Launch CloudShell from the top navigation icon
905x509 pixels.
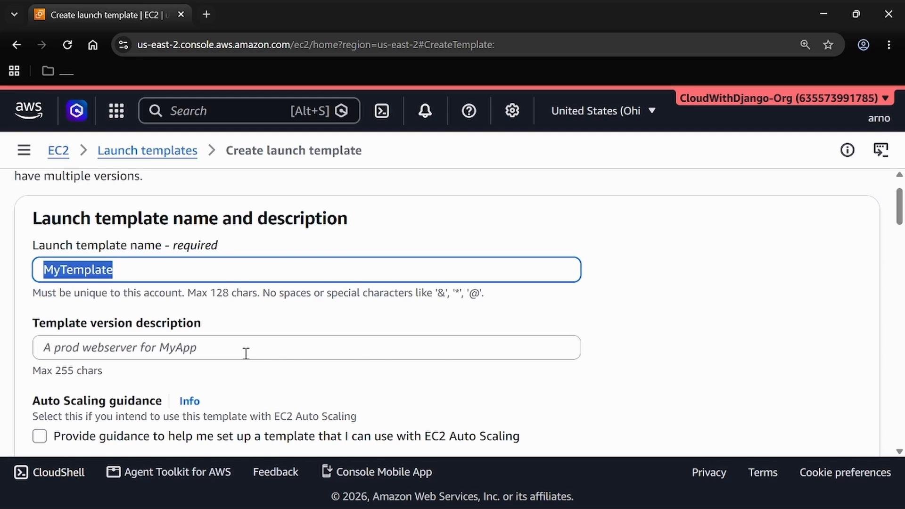(381, 111)
